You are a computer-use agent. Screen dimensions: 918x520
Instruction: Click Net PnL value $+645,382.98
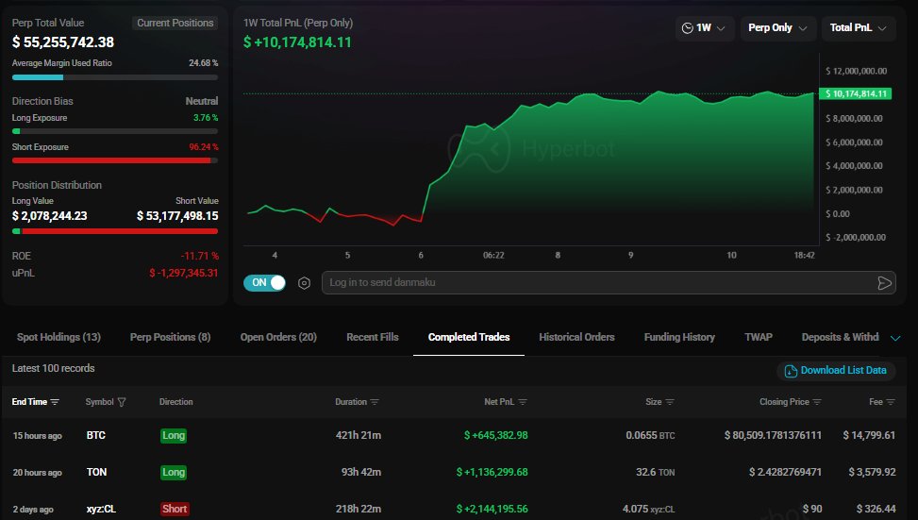pos(496,436)
